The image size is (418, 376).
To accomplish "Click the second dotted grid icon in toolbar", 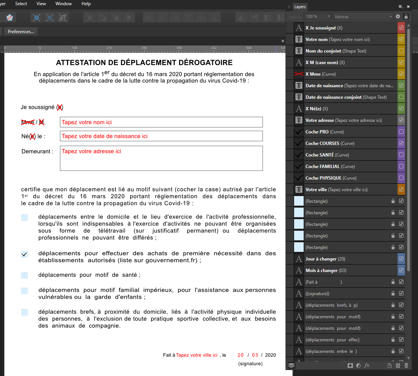I will click(50, 18).
